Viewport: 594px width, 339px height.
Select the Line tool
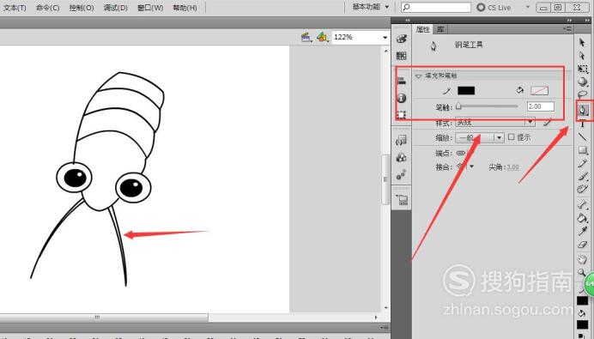point(582,137)
